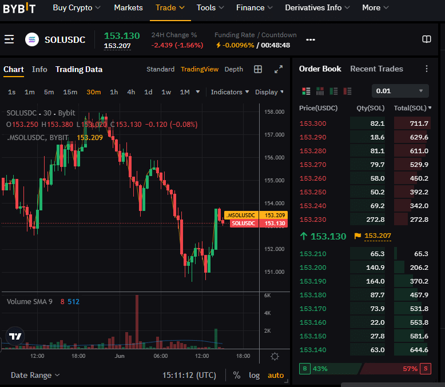Open more timeframes arrow after 1M
The height and width of the screenshot is (387, 445).
point(198,91)
